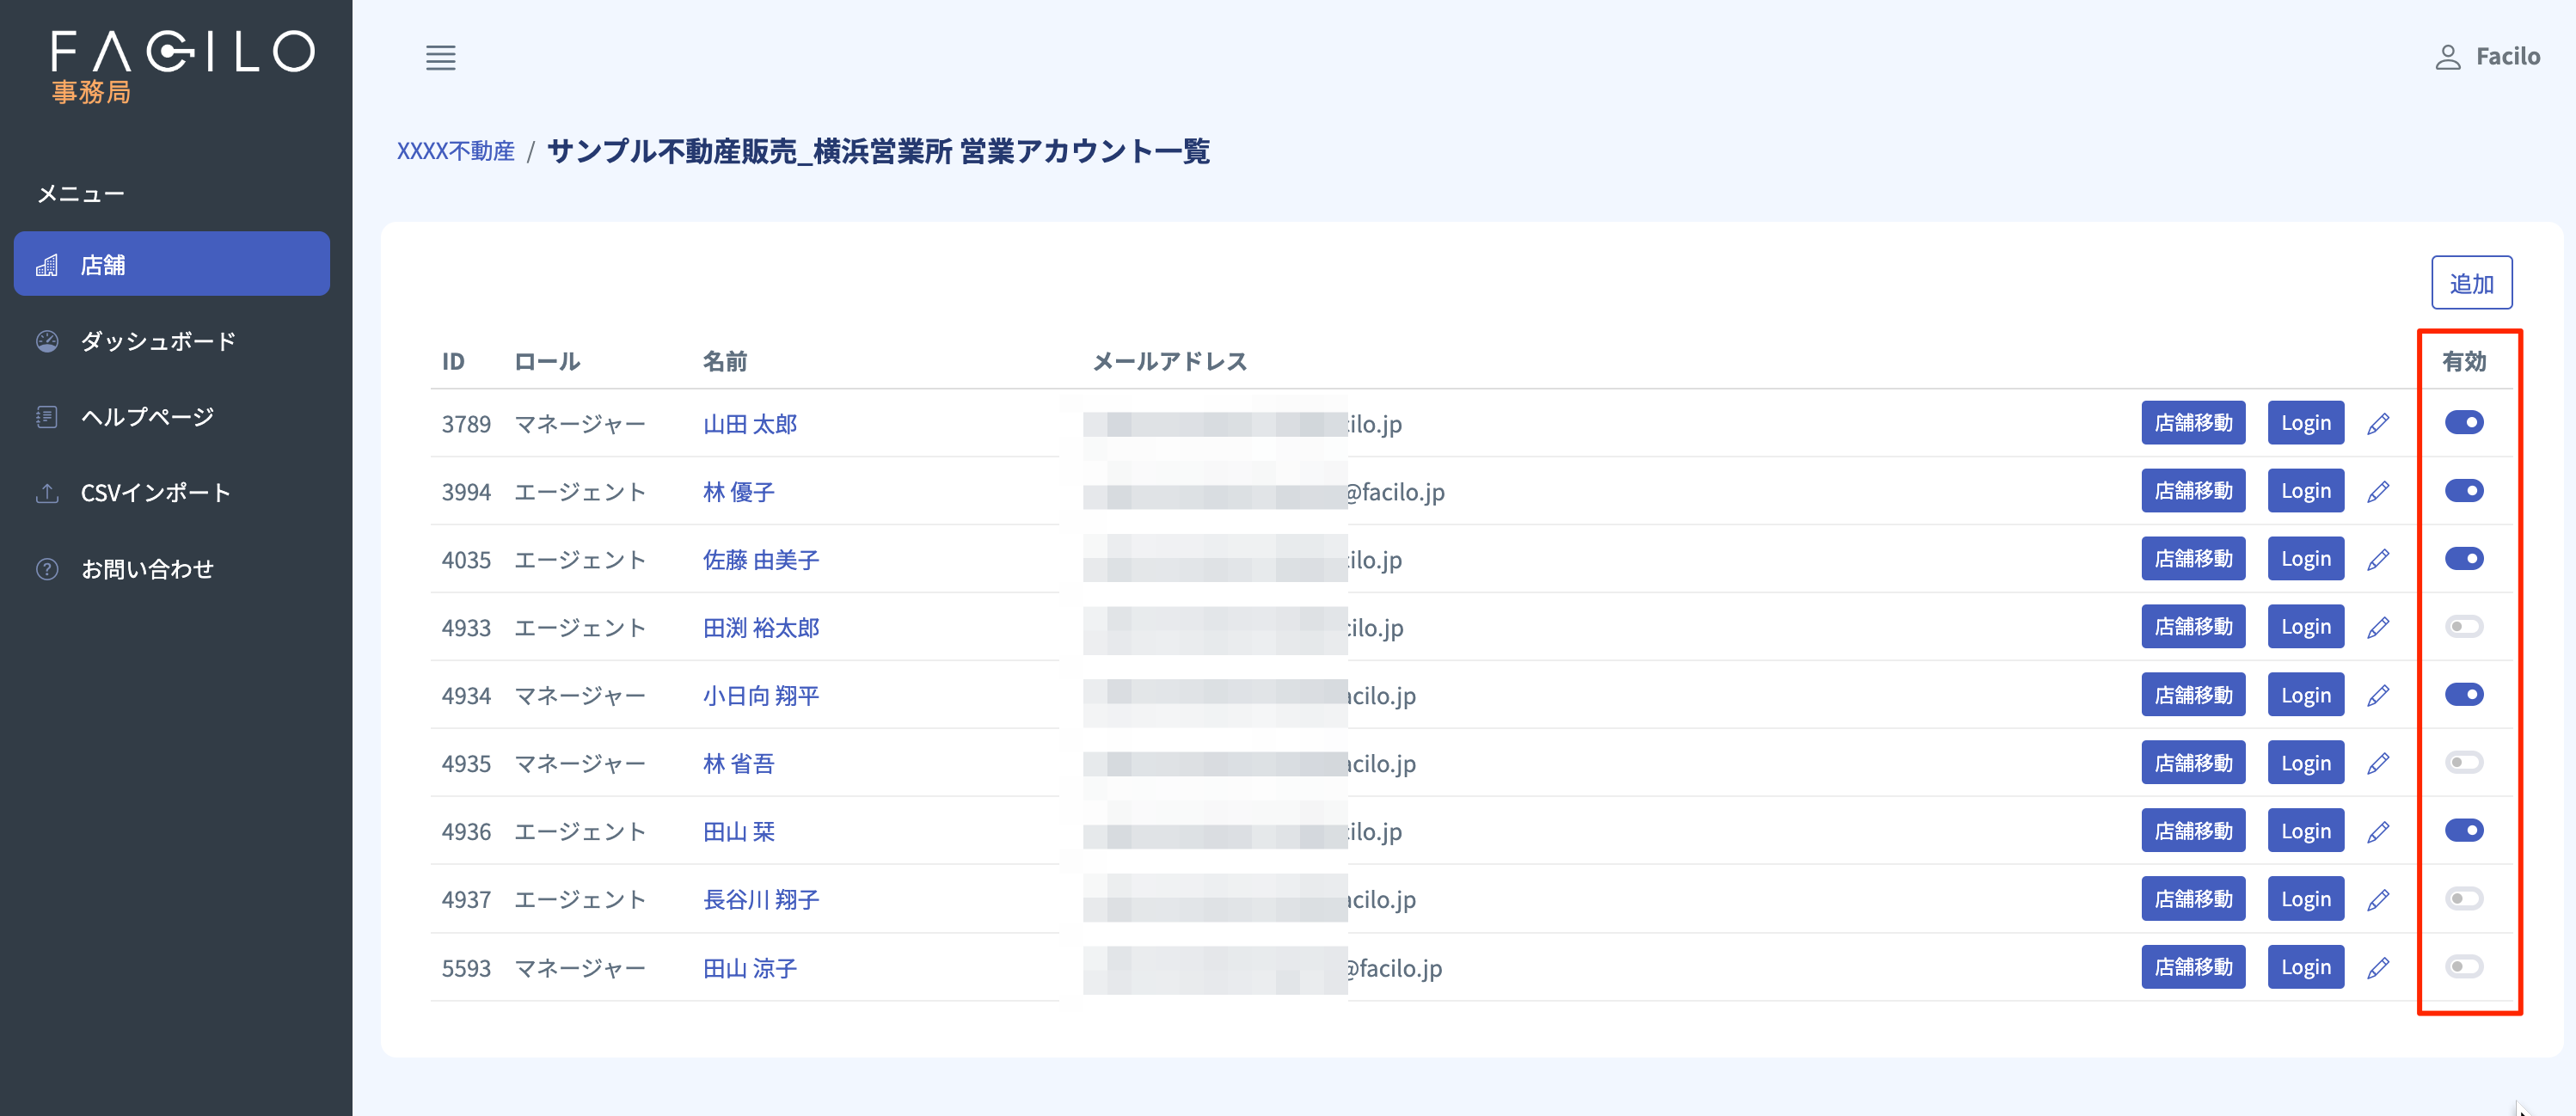Disable the 有効 toggle for ID 3789

[2464, 422]
